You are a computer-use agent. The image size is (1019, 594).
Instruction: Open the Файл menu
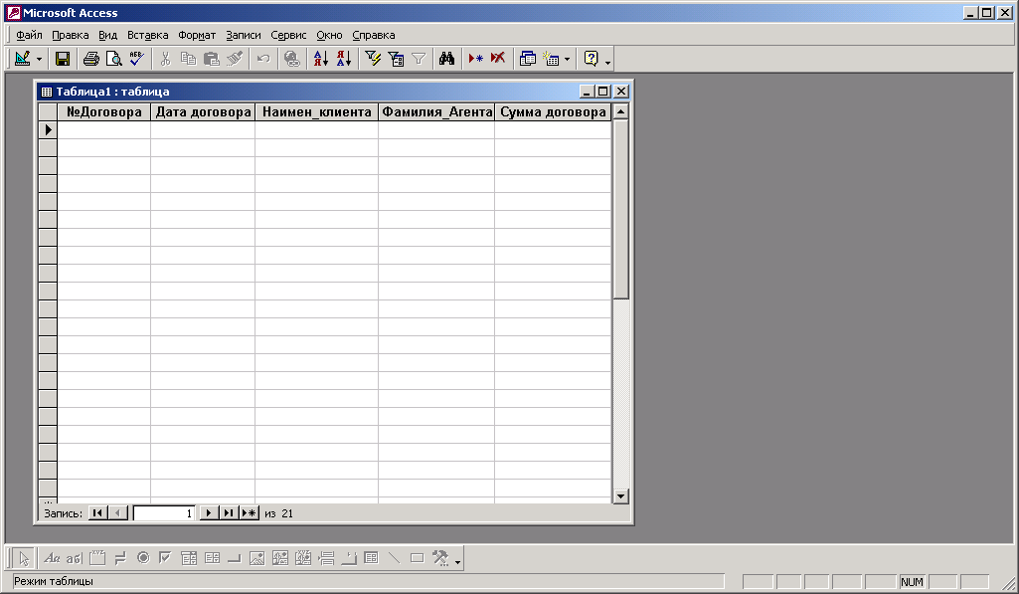[29, 35]
